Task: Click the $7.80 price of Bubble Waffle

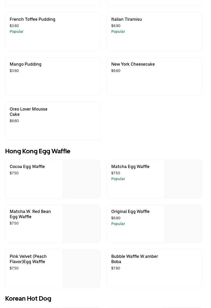Action: [116, 268]
